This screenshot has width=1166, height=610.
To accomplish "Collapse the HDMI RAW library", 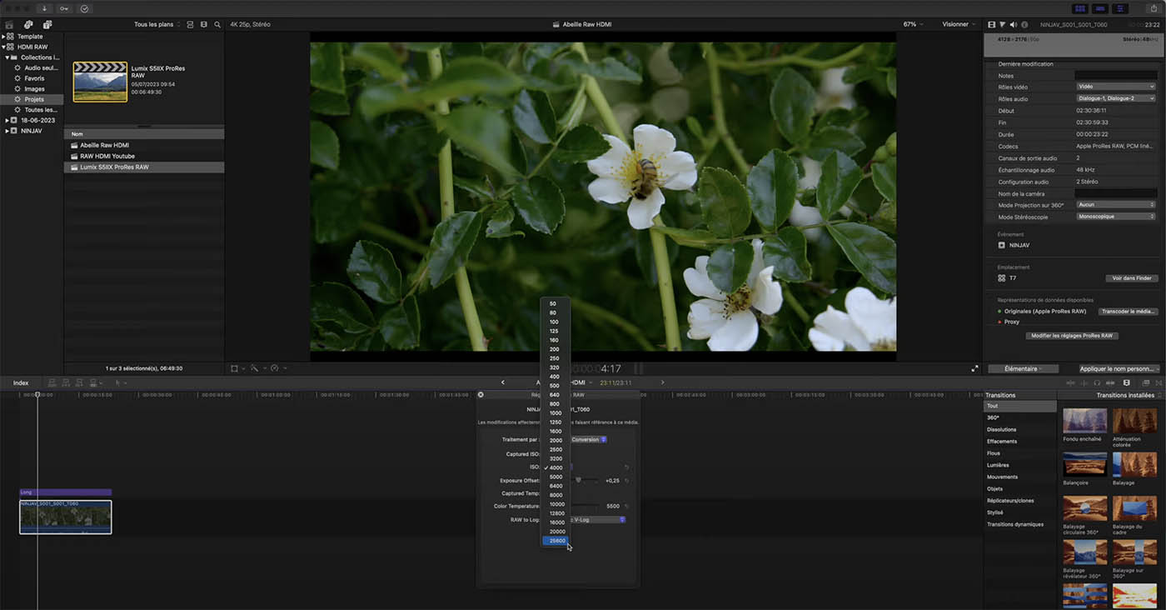I will click(3, 47).
